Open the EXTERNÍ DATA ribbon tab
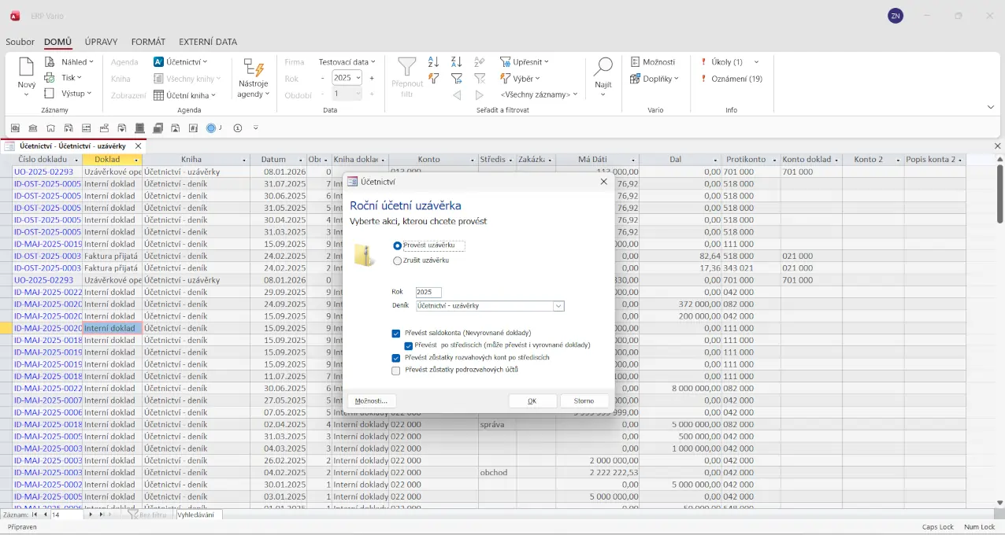Screen dimensions: 1005x535 pyautogui.click(x=208, y=42)
